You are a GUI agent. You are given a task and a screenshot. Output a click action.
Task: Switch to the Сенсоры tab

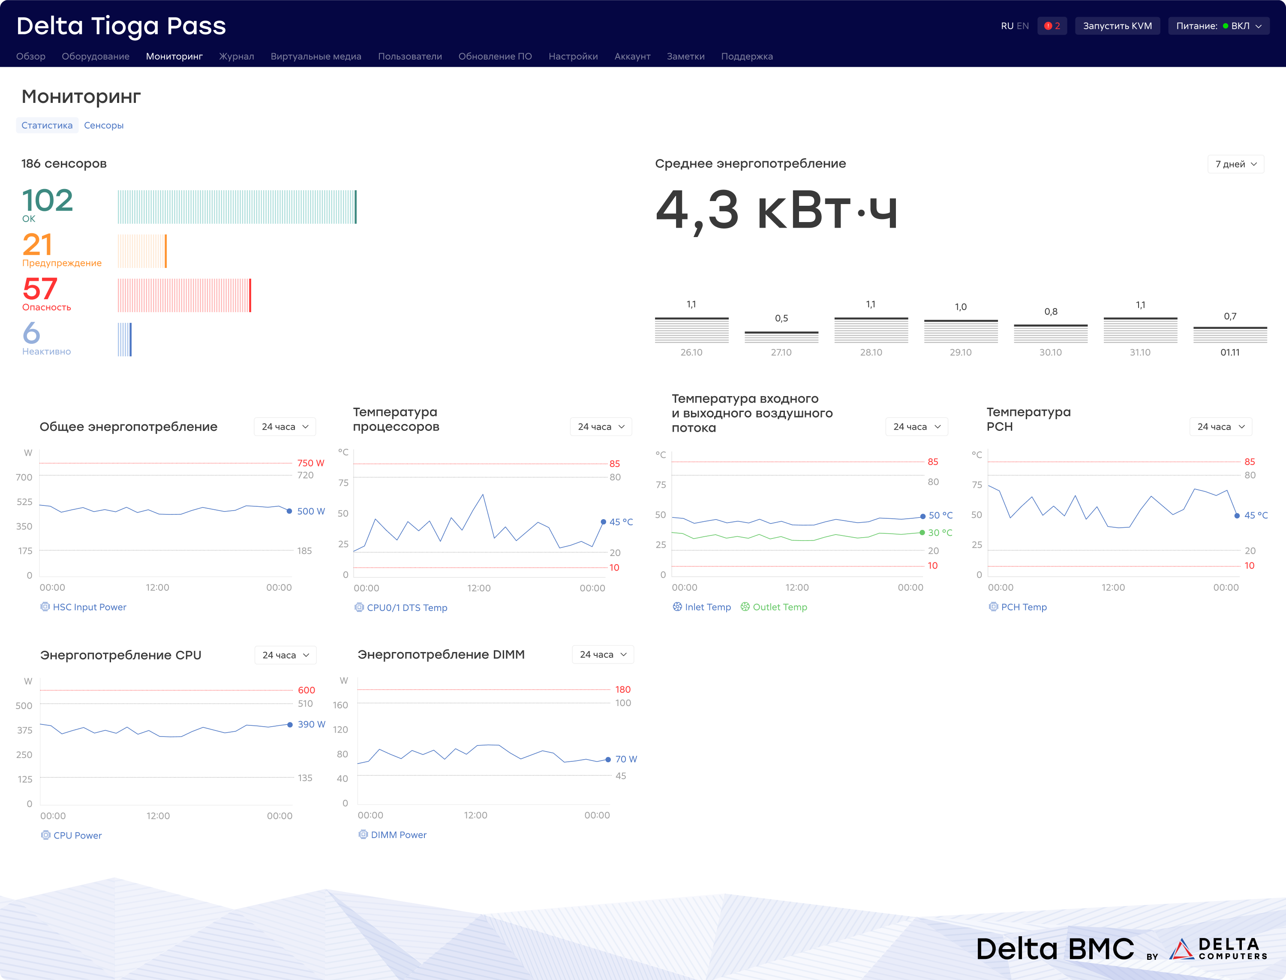click(x=103, y=126)
